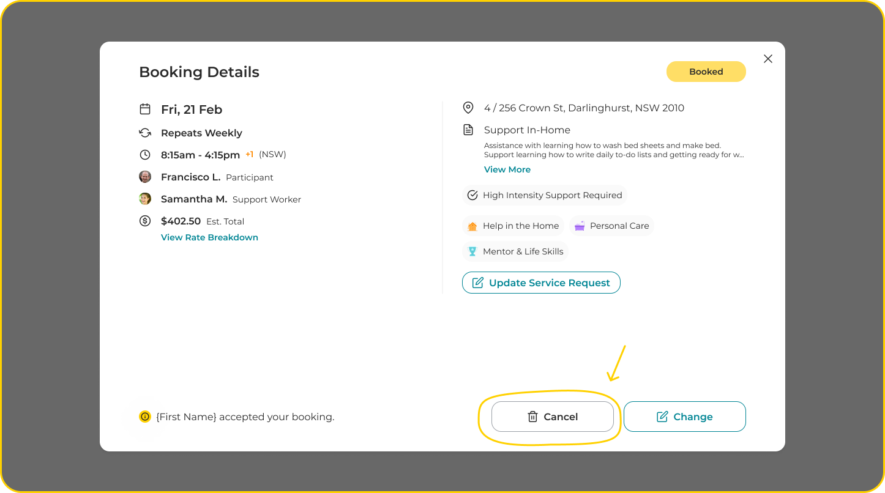Click the clock icon next to booking time

click(x=145, y=155)
